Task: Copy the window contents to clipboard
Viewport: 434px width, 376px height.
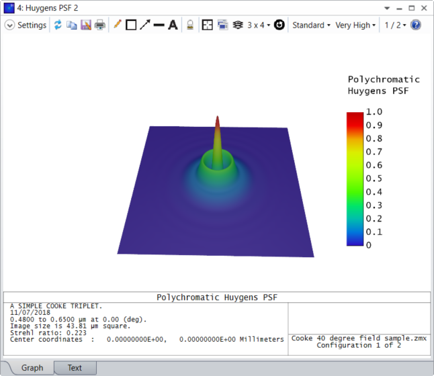Action: pos(72,25)
